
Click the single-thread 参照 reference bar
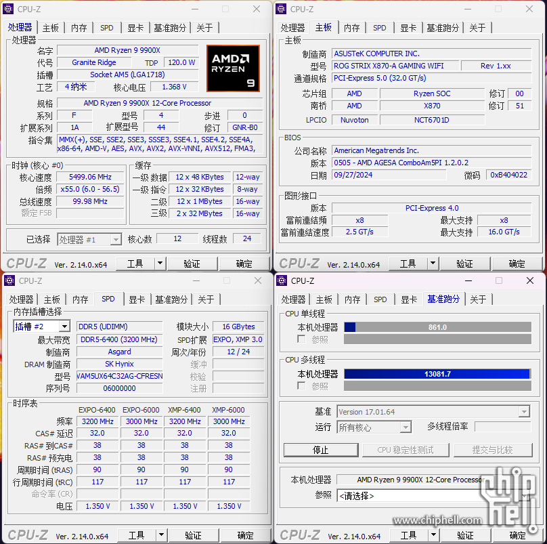[437, 339]
